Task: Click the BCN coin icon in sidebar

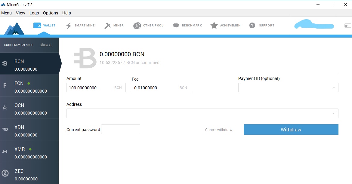Action: pos(5,63)
